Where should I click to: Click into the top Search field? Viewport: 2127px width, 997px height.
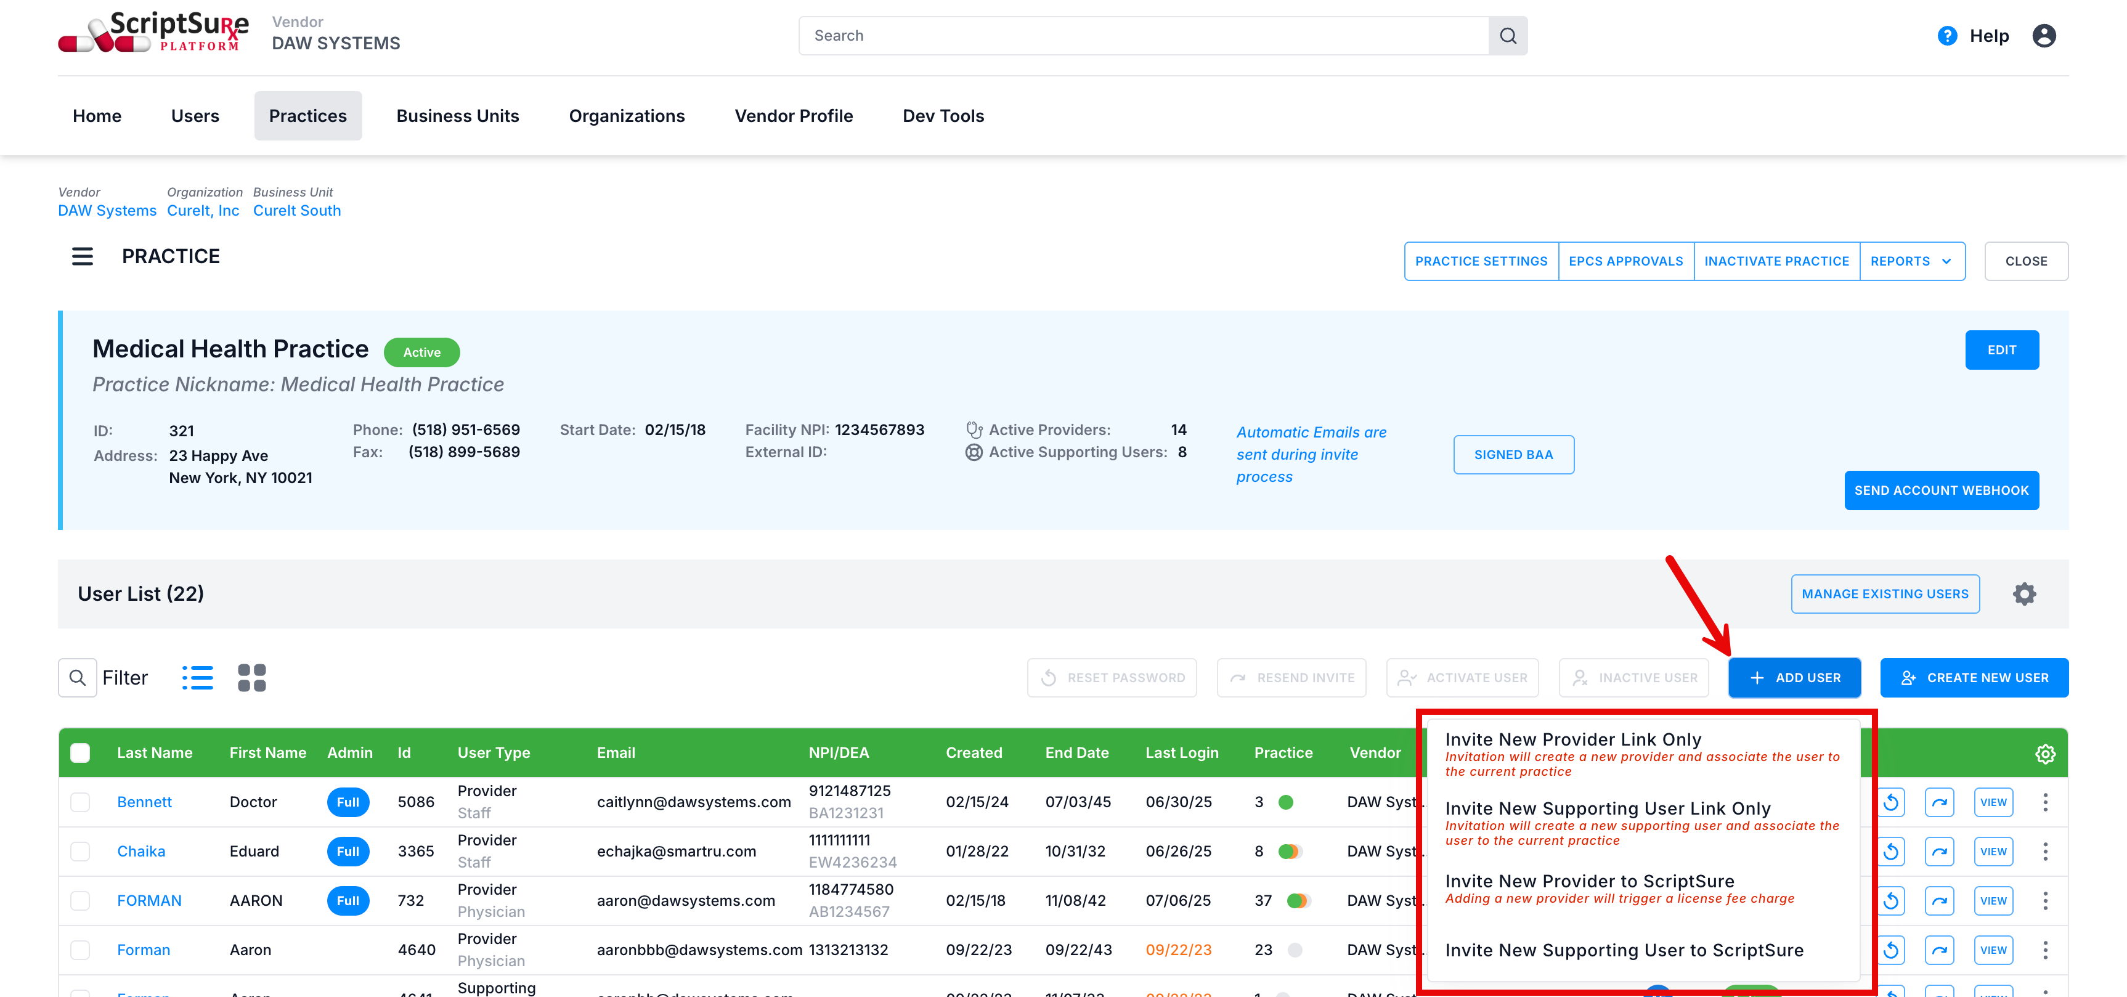(x=1143, y=36)
